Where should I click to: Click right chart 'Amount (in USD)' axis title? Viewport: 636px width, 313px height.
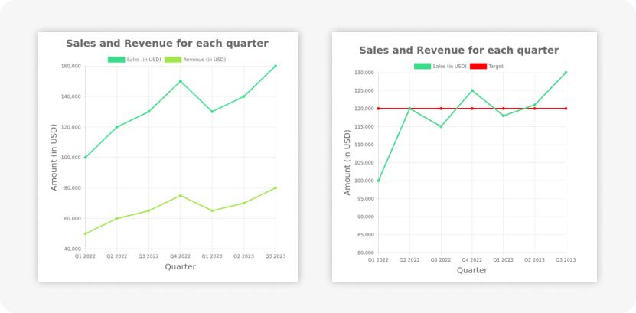[x=347, y=162]
